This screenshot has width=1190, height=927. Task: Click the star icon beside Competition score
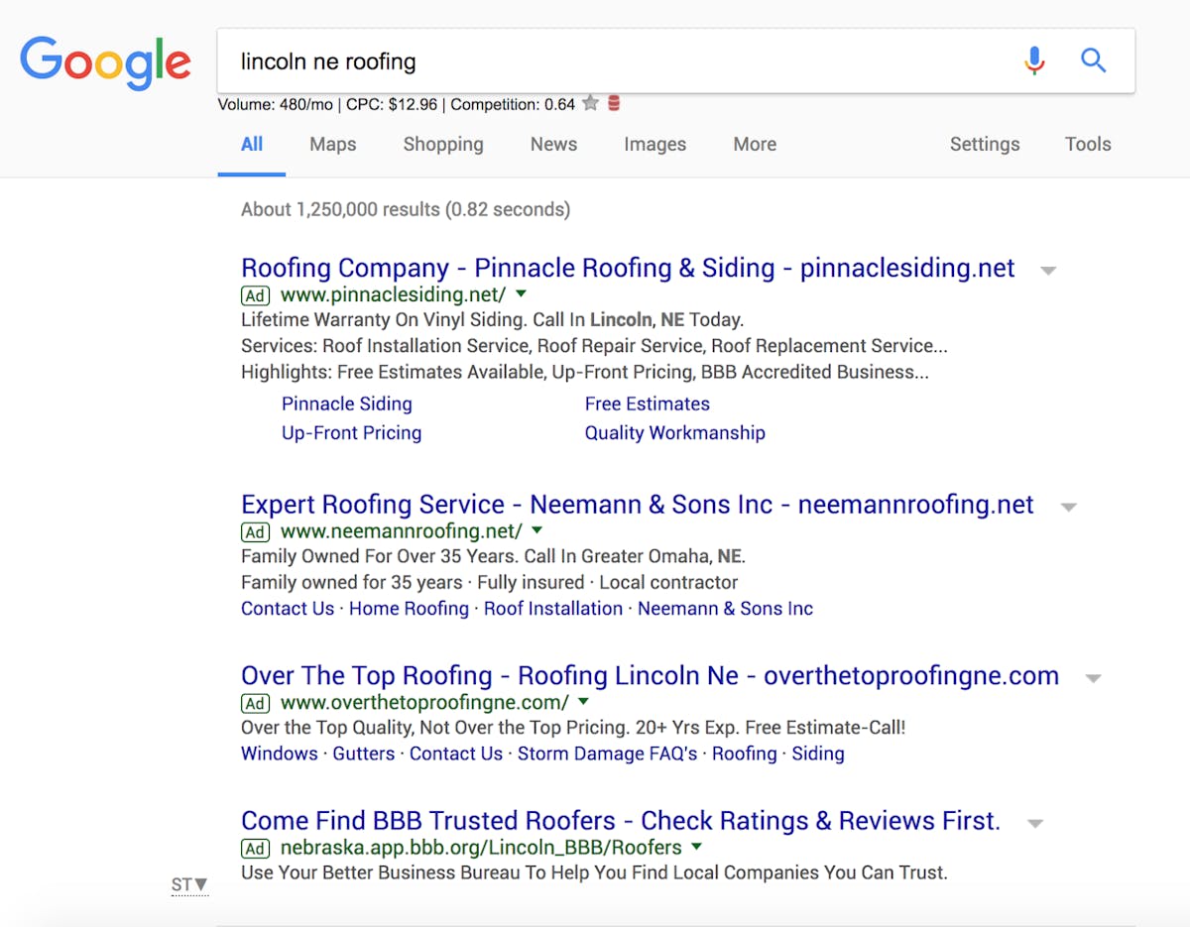[591, 103]
